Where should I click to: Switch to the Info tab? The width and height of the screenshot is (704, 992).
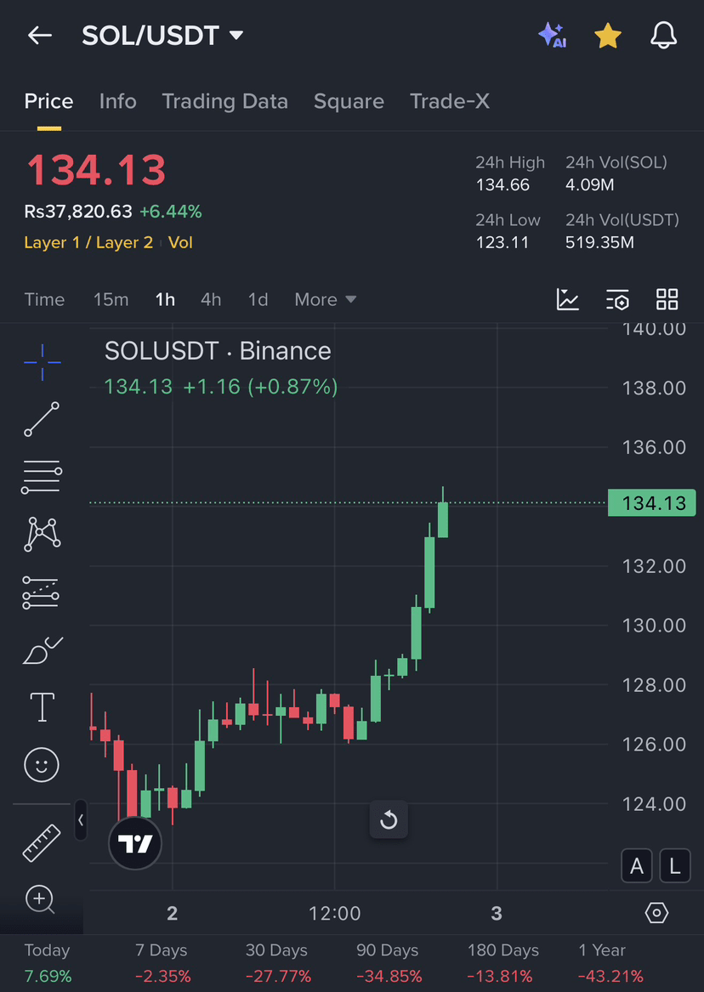click(x=117, y=101)
